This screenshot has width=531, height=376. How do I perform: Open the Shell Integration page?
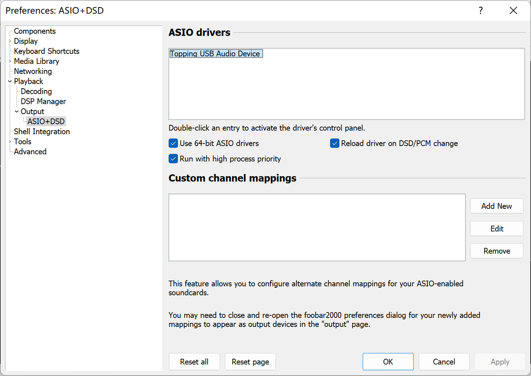pyautogui.click(x=41, y=131)
